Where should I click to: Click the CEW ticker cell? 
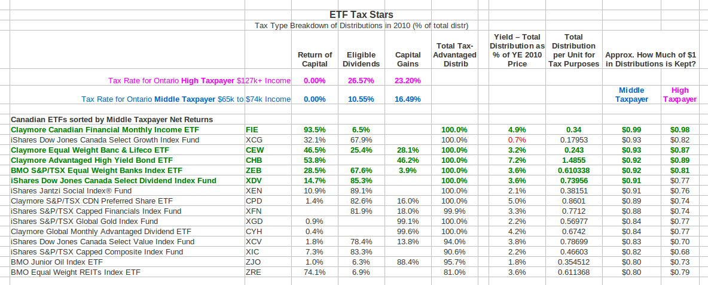(254, 150)
